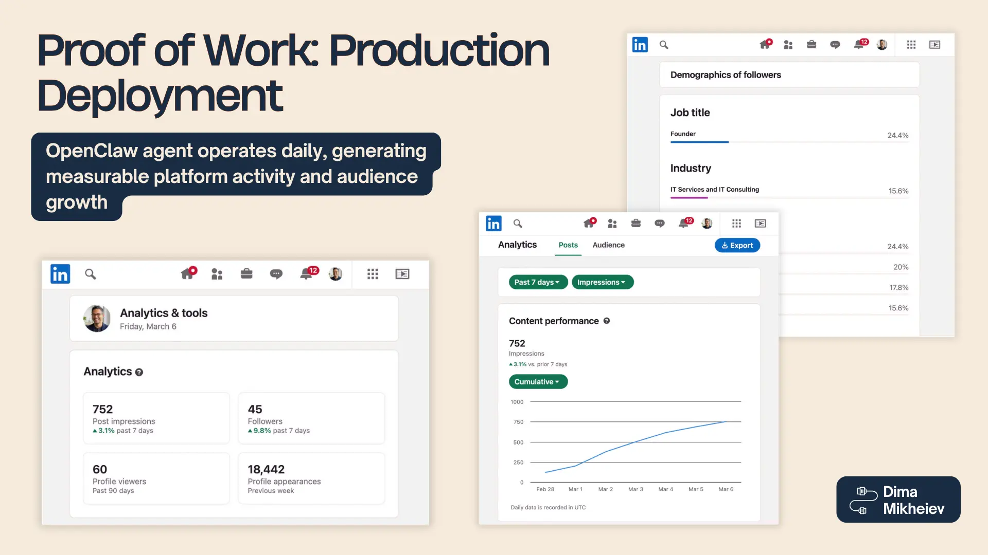Open Messaging icon in Analytics & tools window
Screen dimensions: 988x555
pyautogui.click(x=276, y=274)
